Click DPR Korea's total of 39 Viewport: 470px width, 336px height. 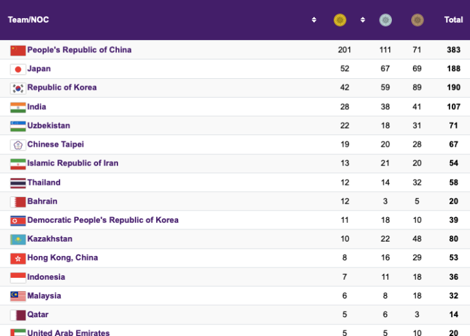[x=453, y=220]
